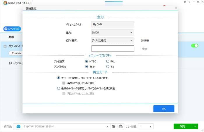This screenshot has height=132, width=204.
Task: Click the title bar menu dropdown icon
Action: tap(189, 2)
